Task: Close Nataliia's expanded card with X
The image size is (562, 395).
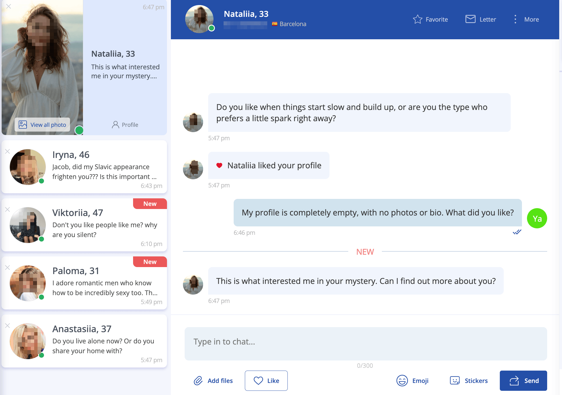Action: (9, 6)
